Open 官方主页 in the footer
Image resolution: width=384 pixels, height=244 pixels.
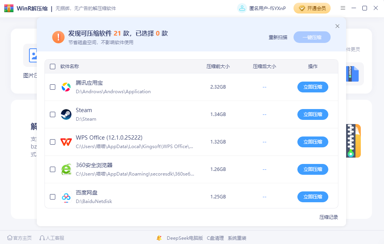20,238
